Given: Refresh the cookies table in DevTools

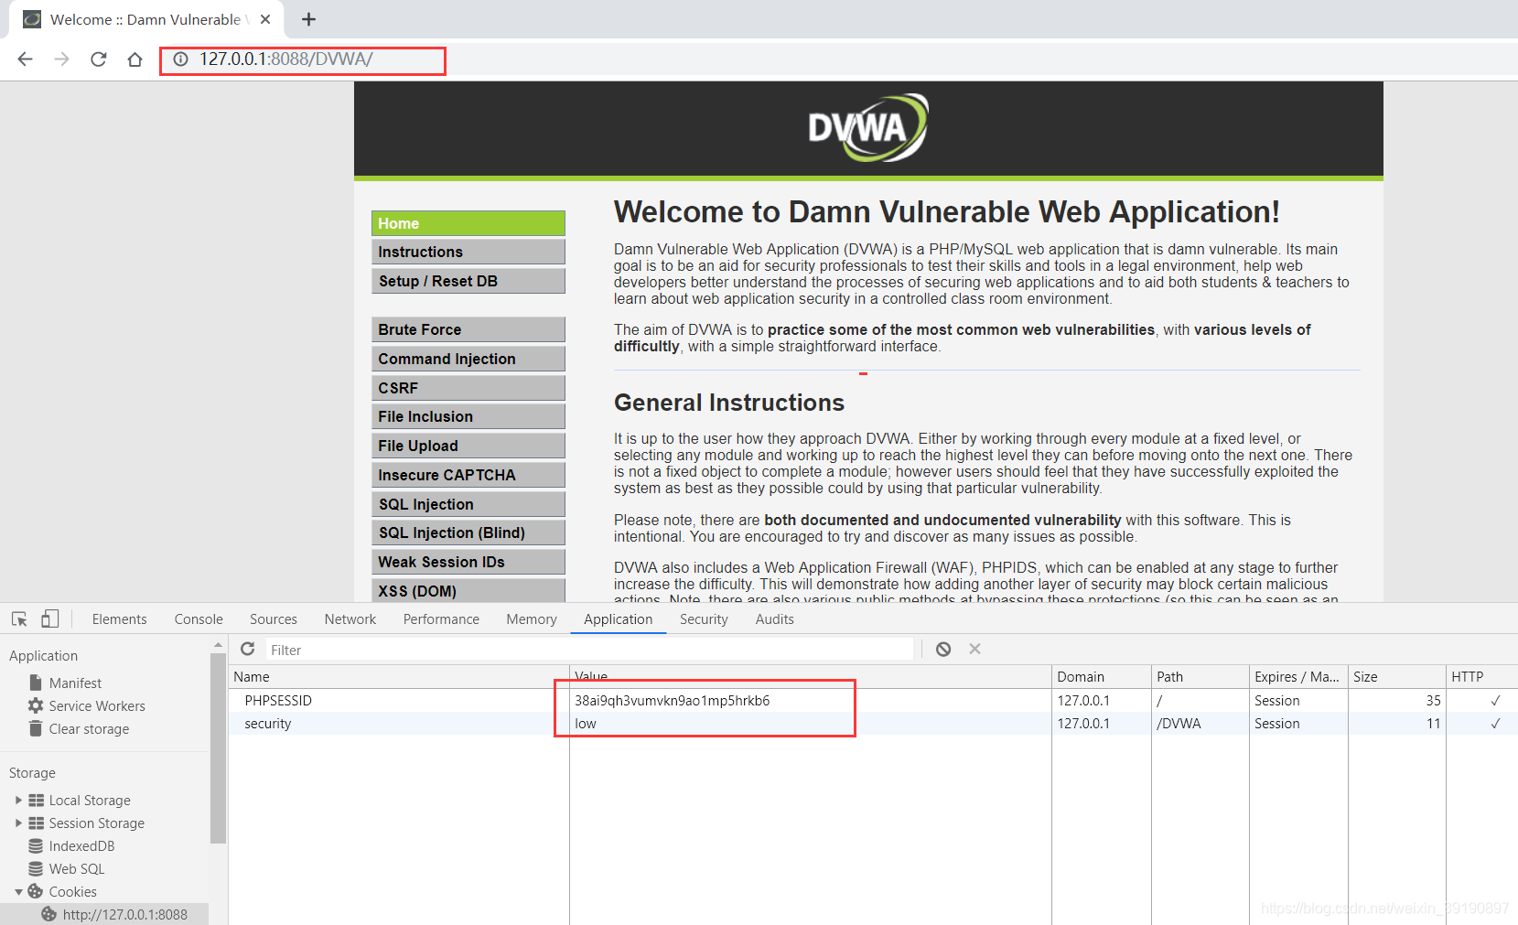Looking at the screenshot, I should tap(247, 649).
